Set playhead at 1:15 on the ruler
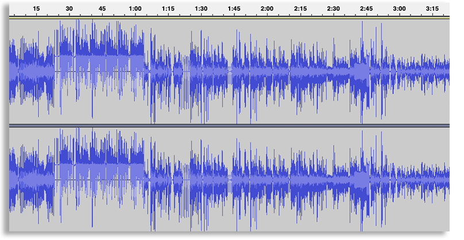 point(168,9)
